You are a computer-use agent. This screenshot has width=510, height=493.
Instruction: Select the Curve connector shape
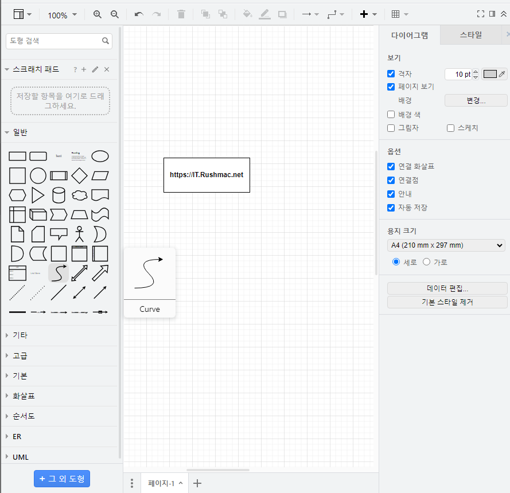[x=59, y=273]
